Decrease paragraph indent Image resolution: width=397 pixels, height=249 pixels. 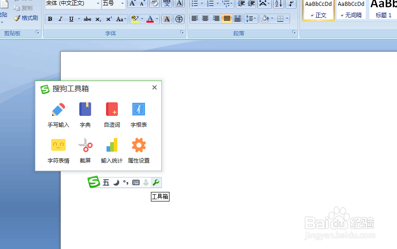click(x=241, y=4)
